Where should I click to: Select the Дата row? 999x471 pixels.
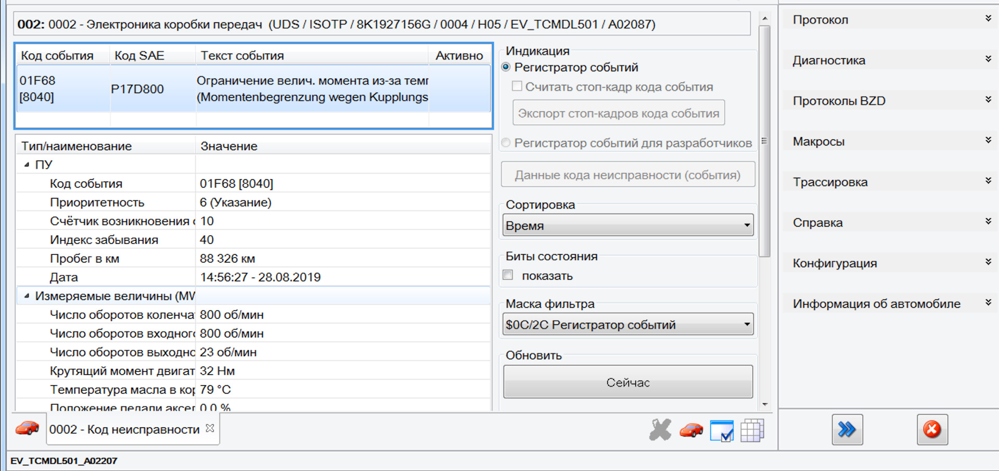click(x=253, y=277)
